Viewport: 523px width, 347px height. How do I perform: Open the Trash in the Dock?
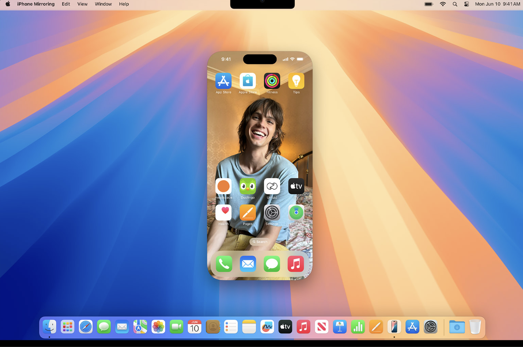coord(475,327)
